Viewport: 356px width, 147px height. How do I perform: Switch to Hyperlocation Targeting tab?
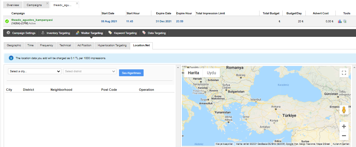(x=112, y=45)
